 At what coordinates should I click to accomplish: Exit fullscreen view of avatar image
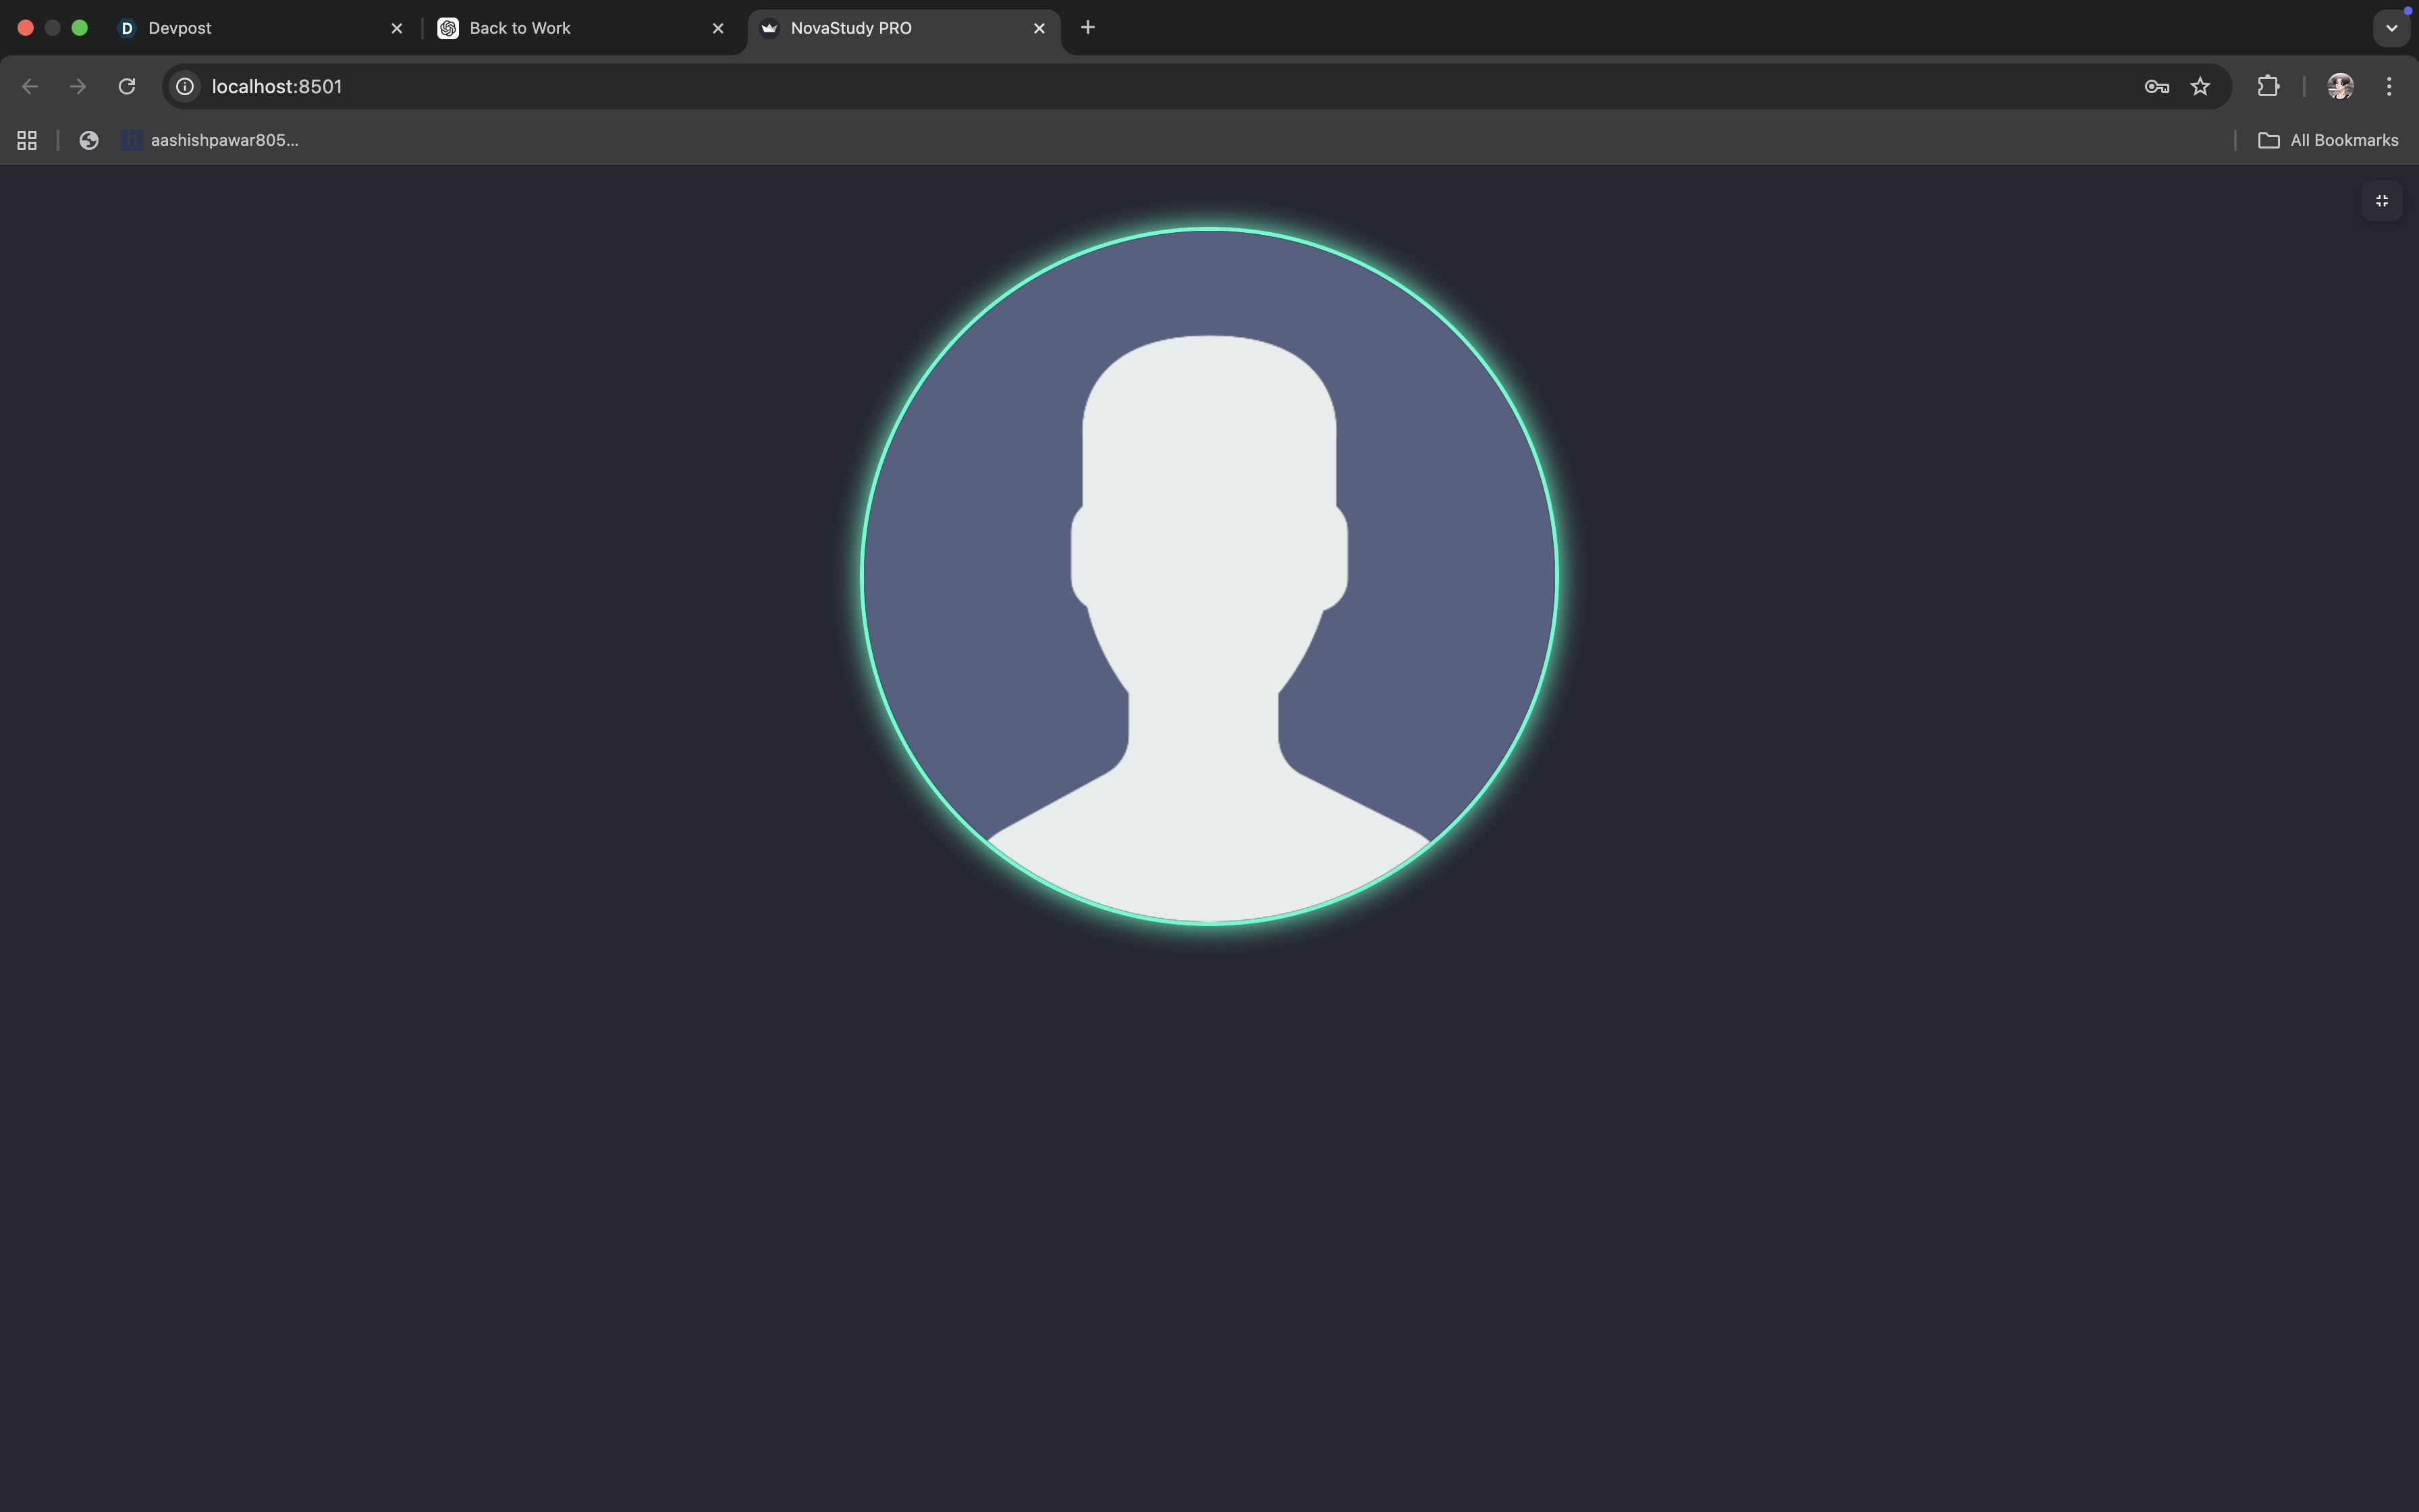pos(2381,201)
